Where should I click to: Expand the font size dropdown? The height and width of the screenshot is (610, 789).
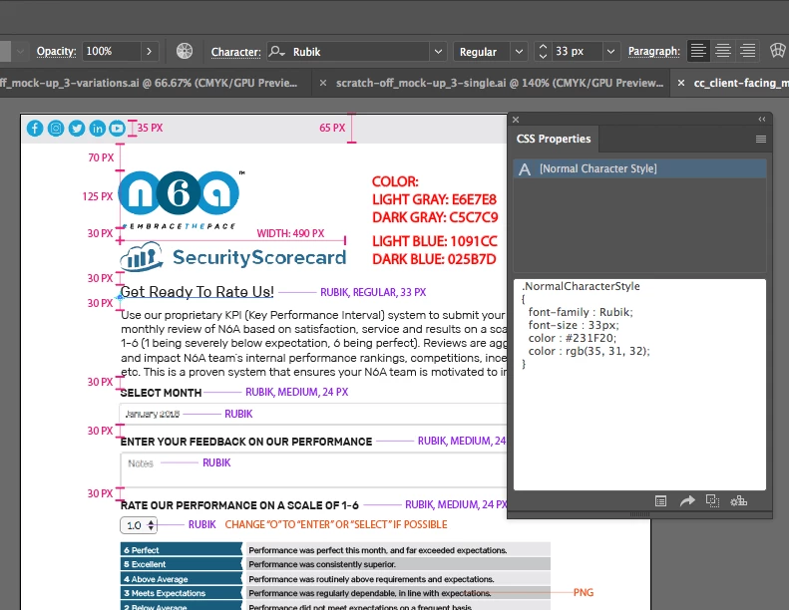[x=610, y=51]
